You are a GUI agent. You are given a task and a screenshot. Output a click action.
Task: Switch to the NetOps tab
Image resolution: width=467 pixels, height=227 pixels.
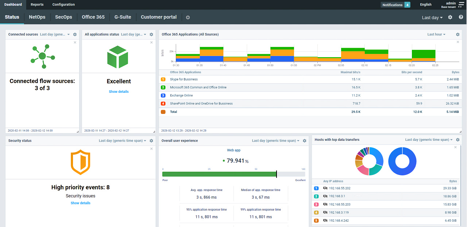pos(37,17)
